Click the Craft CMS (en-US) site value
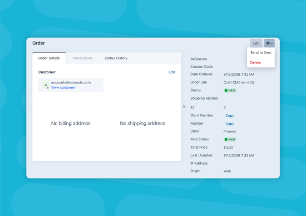306x216 pixels. [x=239, y=82]
